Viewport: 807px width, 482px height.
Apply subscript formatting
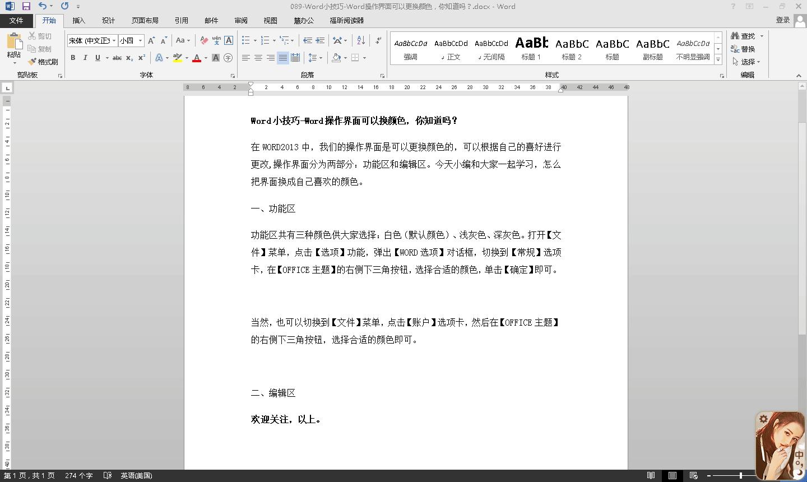[129, 58]
